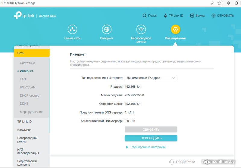Click the TP-Link logo

[x=24, y=15]
